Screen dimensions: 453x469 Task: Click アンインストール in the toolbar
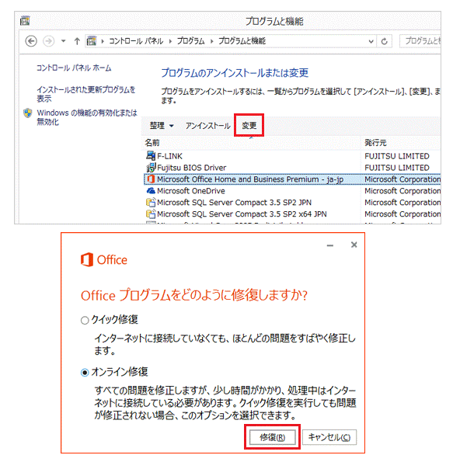pos(207,126)
